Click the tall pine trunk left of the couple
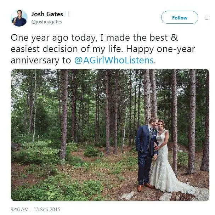 (64, 114)
